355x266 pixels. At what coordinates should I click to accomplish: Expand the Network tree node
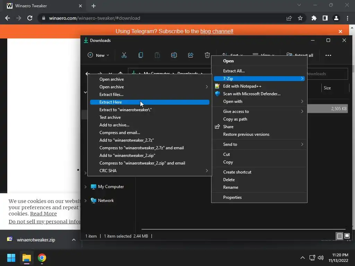coord(86,201)
